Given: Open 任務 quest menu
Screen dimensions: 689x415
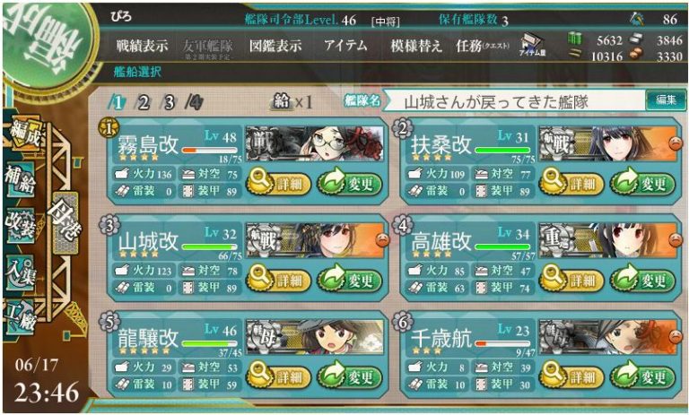Looking at the screenshot, I should pyautogui.click(x=483, y=46).
